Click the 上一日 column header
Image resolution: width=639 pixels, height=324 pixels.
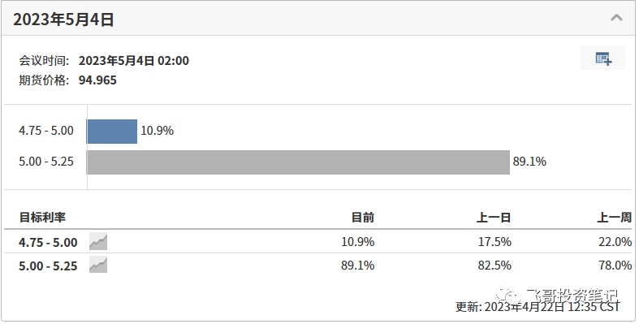point(494,218)
